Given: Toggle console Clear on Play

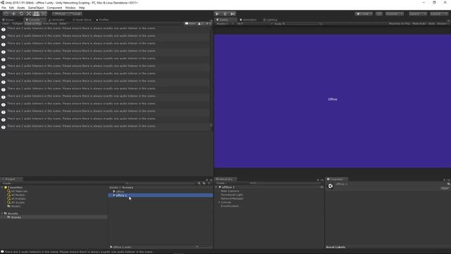Looking at the screenshot, I should (33, 23).
